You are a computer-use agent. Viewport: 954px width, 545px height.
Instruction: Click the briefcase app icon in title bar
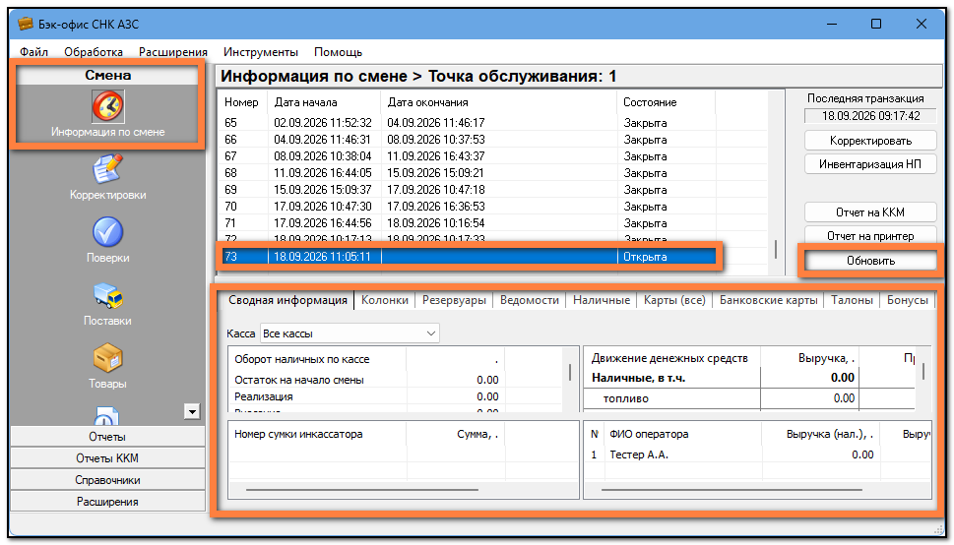coord(25,24)
